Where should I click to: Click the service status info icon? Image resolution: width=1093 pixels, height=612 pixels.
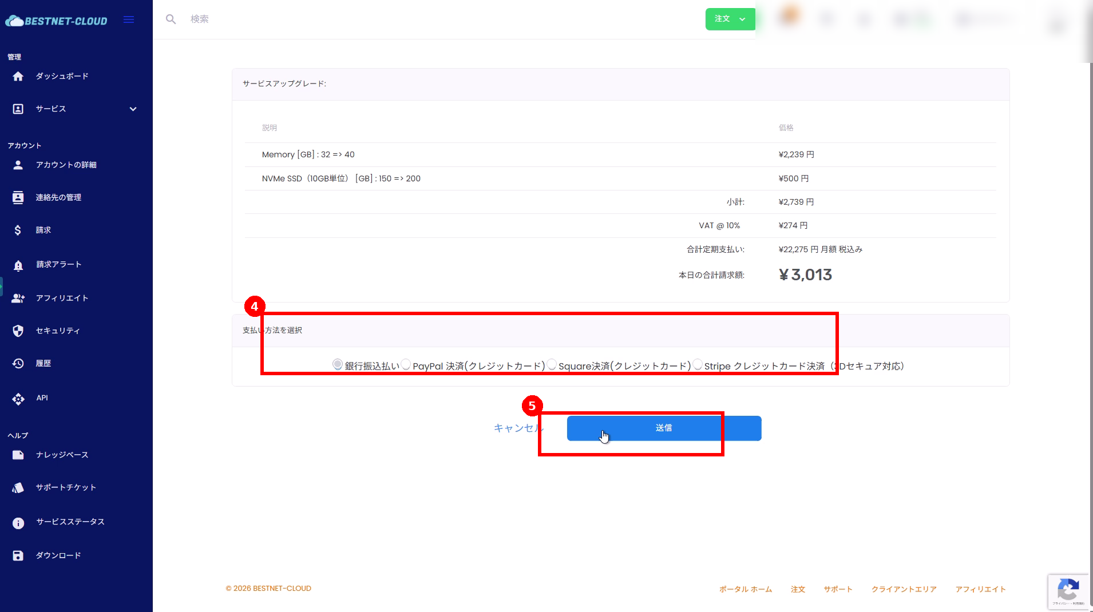click(18, 523)
